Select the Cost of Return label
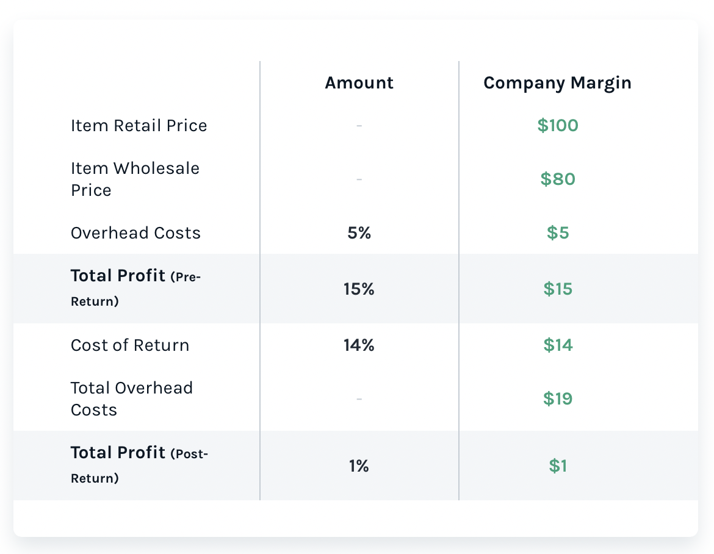 point(130,345)
